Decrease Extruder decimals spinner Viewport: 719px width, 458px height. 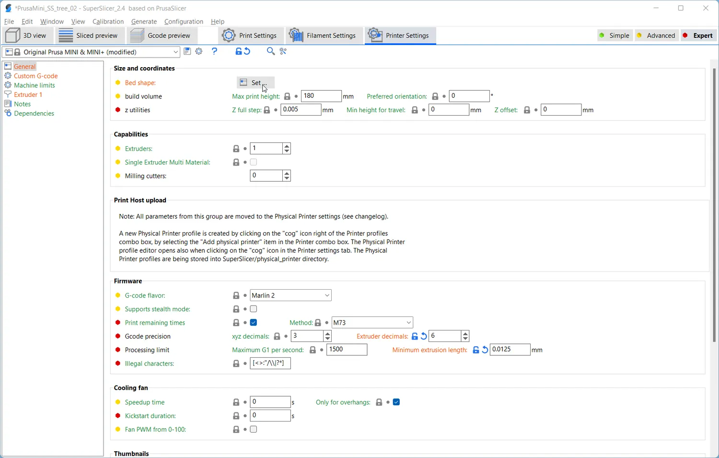coord(465,339)
